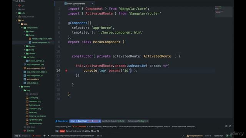Click the project root folder 2. SPA
The height and width of the screenshot is (138, 246).
coord(22,1)
